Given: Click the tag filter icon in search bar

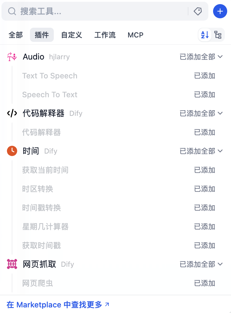Looking at the screenshot, I should (198, 11).
